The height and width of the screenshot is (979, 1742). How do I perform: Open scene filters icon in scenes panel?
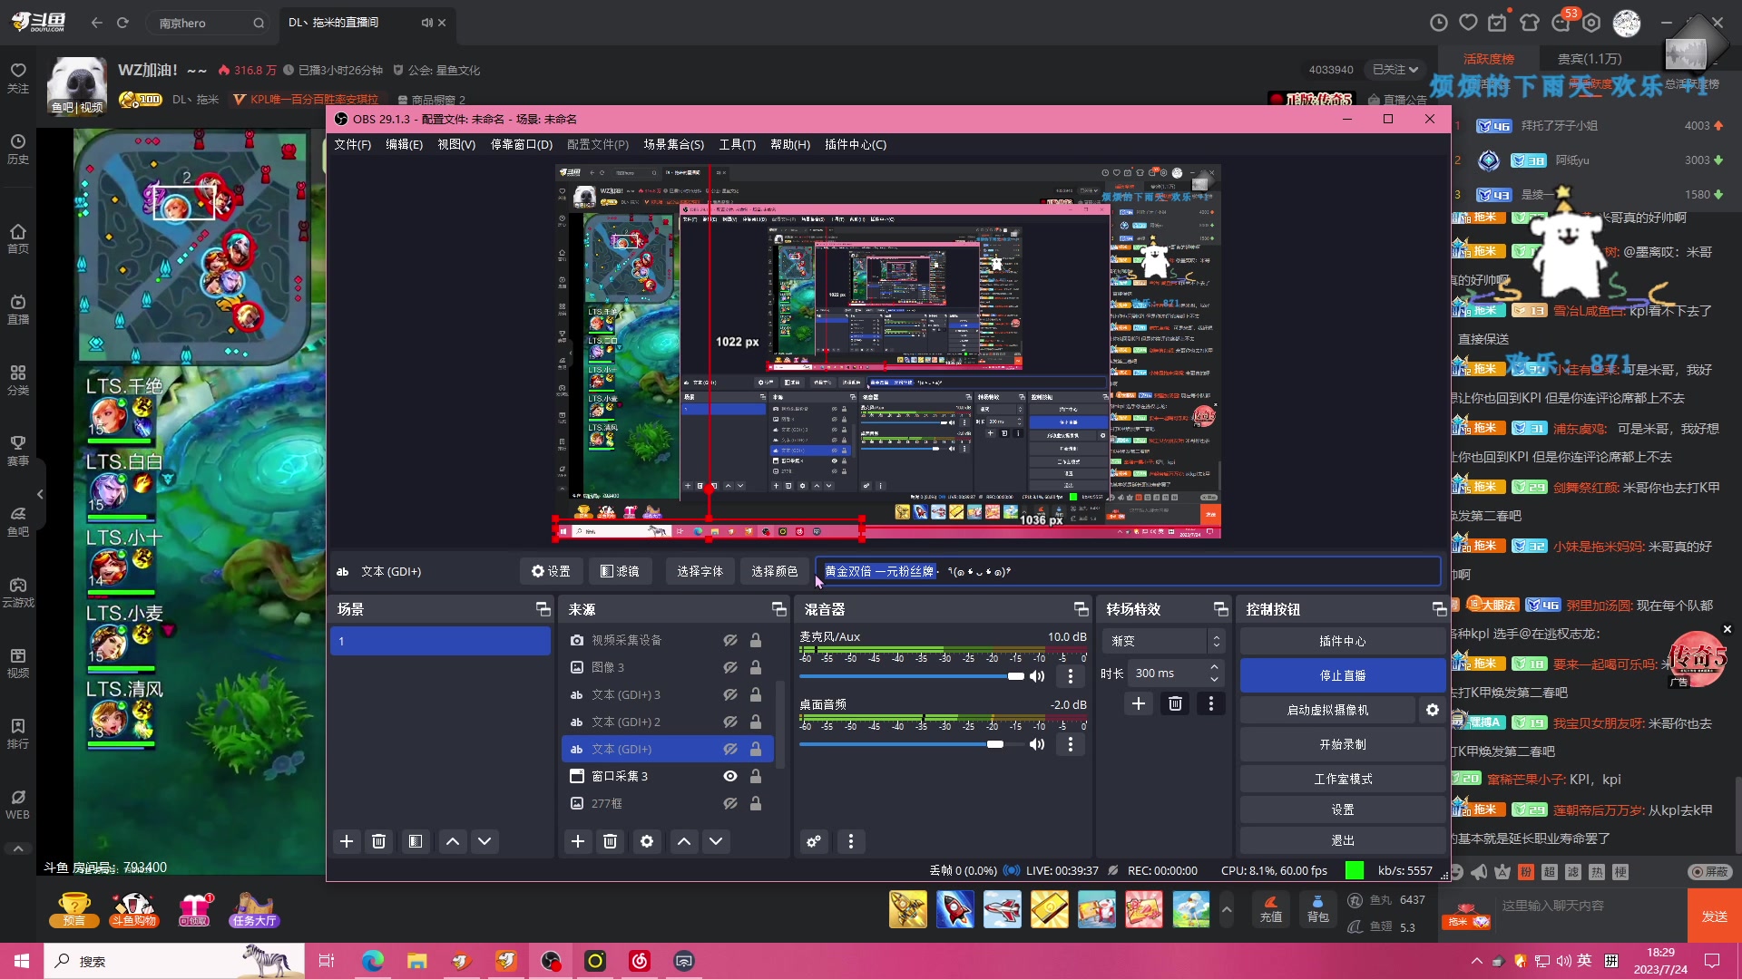[416, 841]
